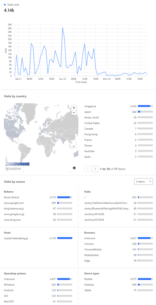This screenshot has width=156, height=305.
Task: Click the 1 to 10 of 17 items text
Action: tap(113, 169)
